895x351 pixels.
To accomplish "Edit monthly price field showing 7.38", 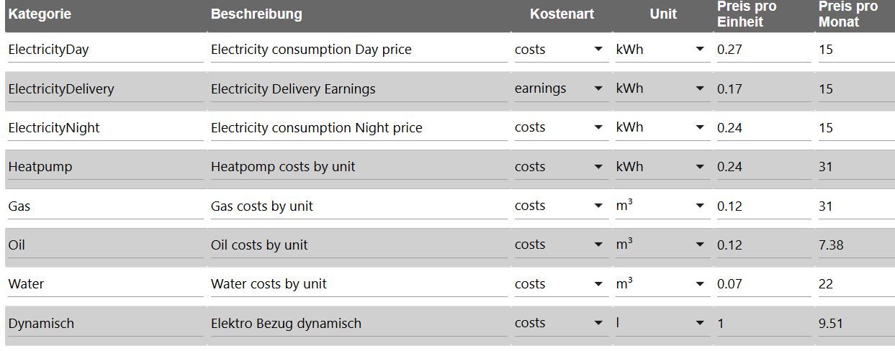I will tap(855, 245).
